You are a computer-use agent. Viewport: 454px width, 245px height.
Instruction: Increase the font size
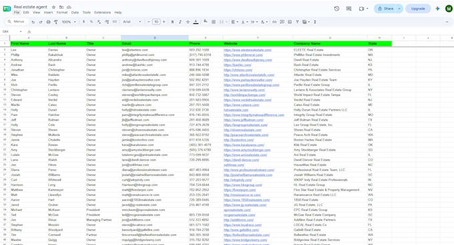point(164,22)
